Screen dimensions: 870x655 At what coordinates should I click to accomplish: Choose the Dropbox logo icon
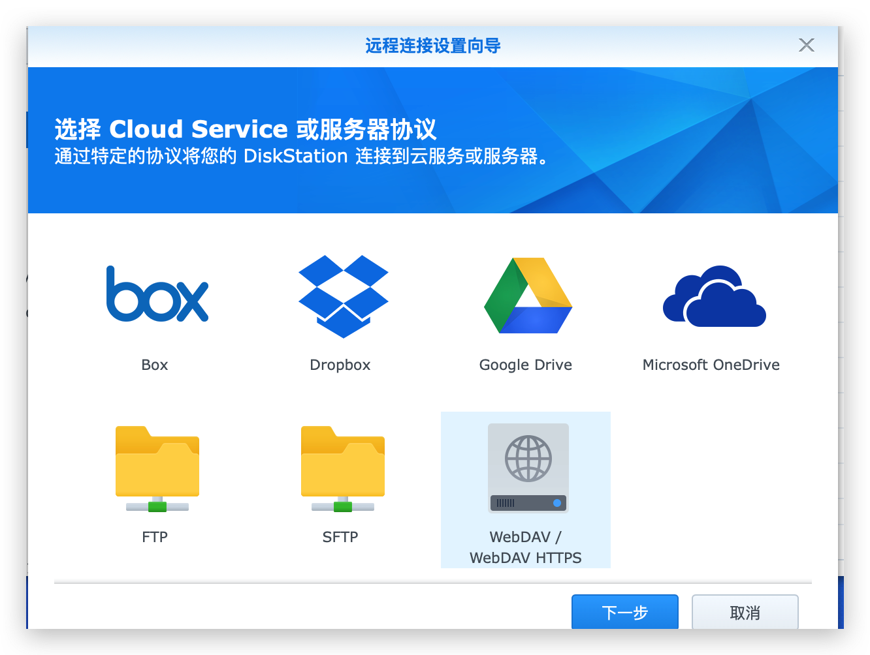coord(343,296)
